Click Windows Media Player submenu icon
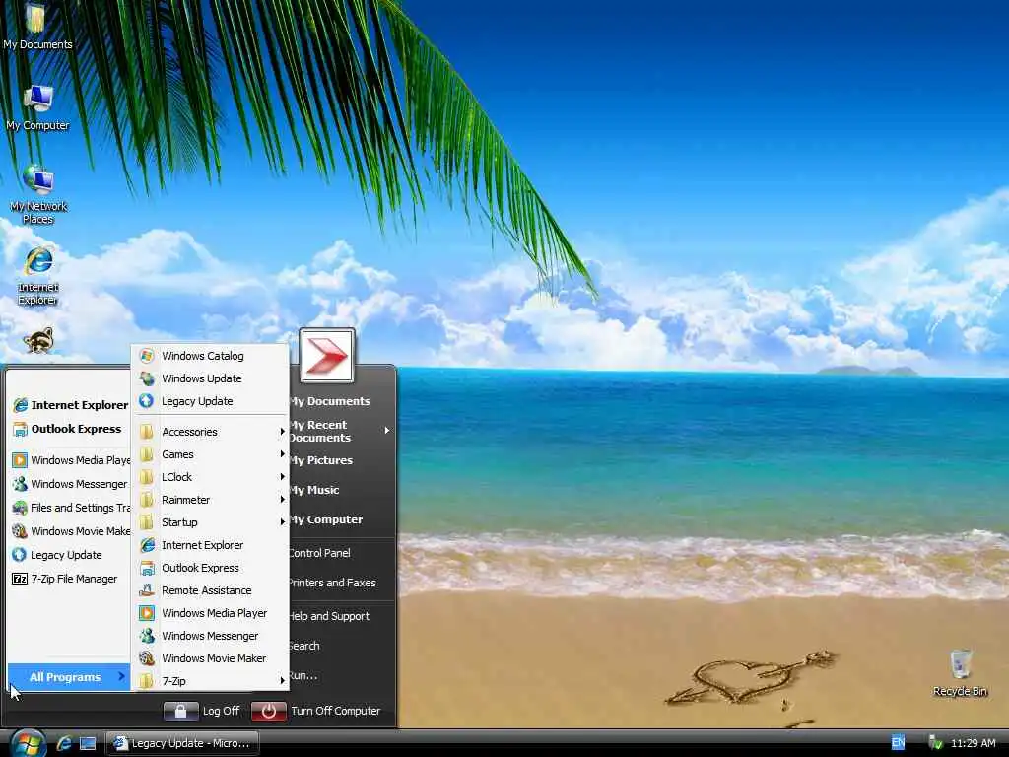The image size is (1009, 757). (147, 613)
